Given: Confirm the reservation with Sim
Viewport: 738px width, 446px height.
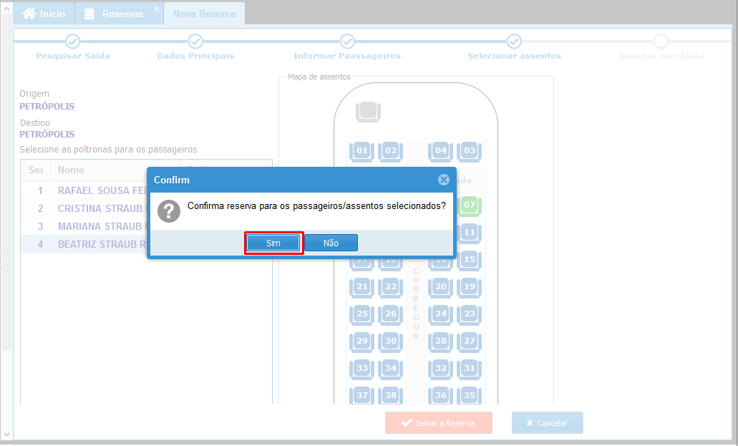Looking at the screenshot, I should [x=273, y=243].
